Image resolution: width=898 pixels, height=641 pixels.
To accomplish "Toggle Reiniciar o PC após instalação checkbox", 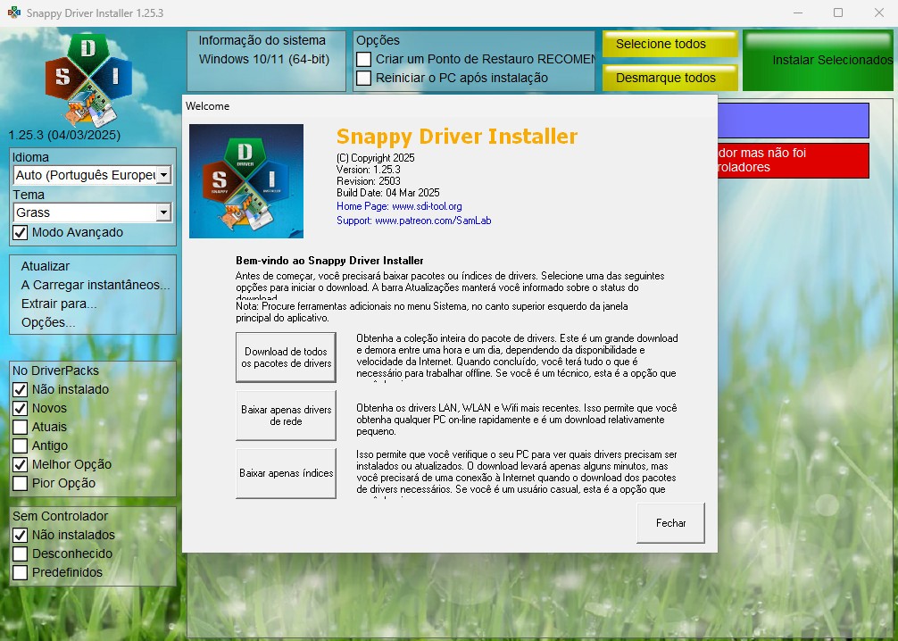I will coord(363,78).
